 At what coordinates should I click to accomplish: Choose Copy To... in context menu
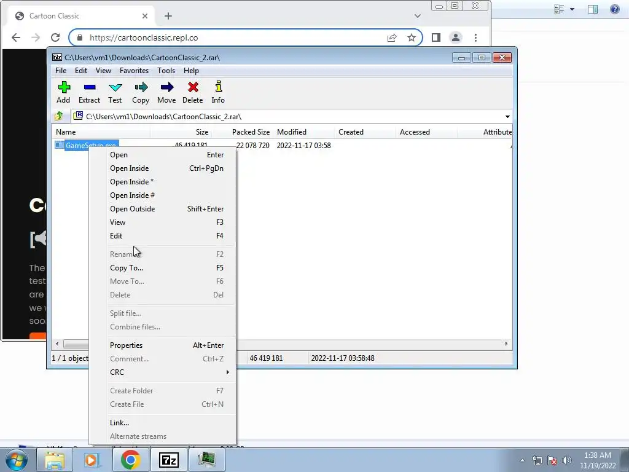click(162, 268)
